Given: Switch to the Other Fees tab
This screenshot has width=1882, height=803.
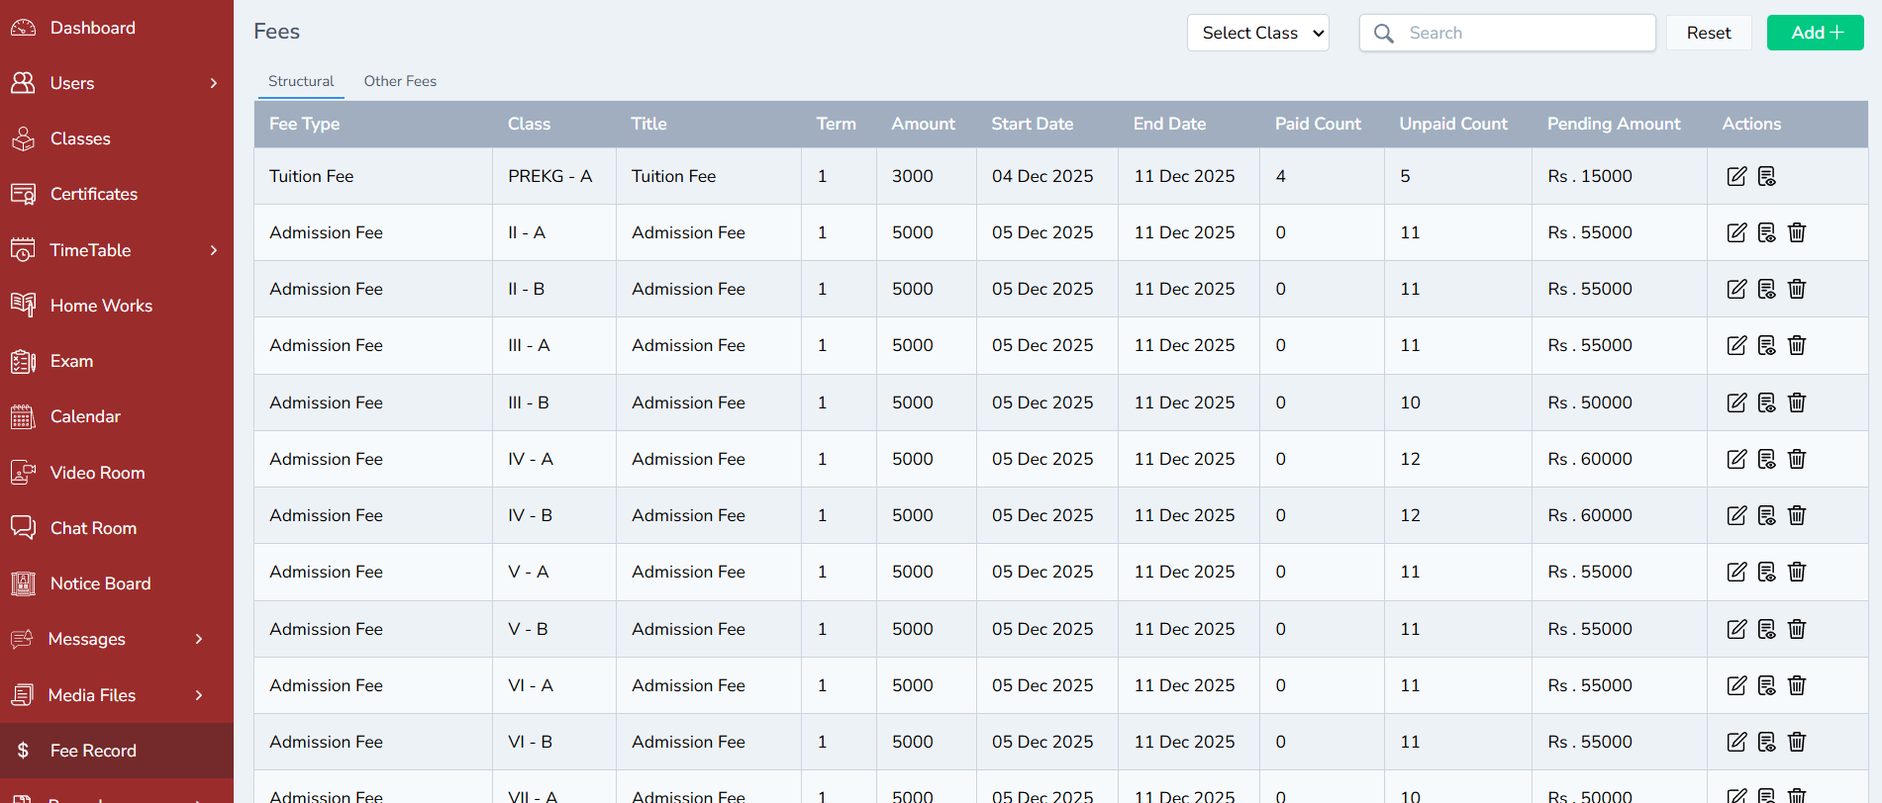Looking at the screenshot, I should point(400,81).
